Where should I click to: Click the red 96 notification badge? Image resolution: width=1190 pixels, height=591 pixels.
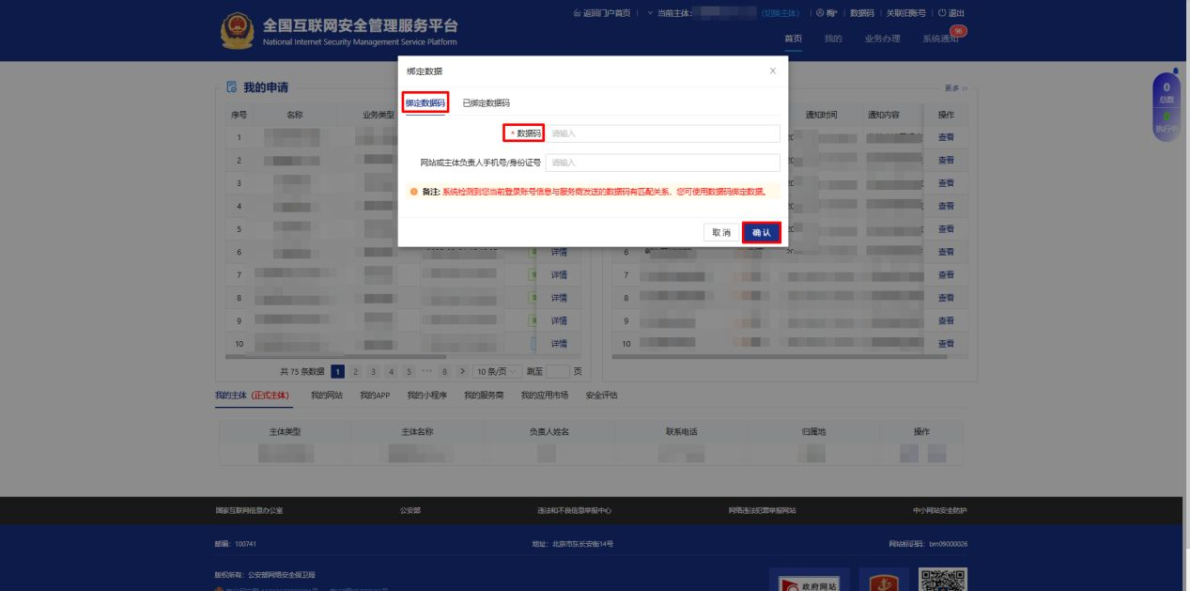click(x=959, y=30)
